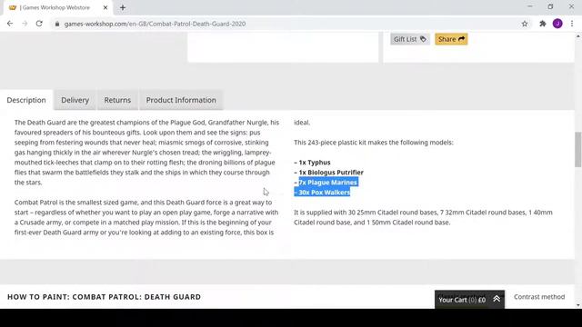Expand the Your Cart panel chevron

497,299
